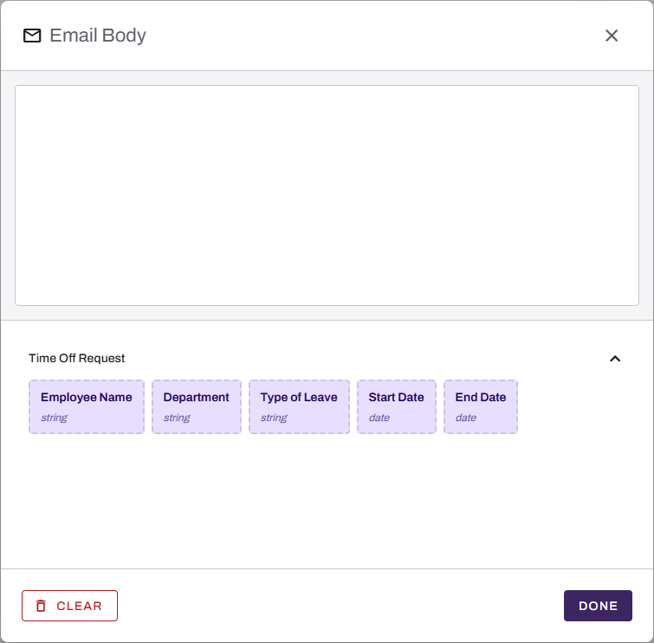Click the date type label under Start Date

[x=379, y=418]
